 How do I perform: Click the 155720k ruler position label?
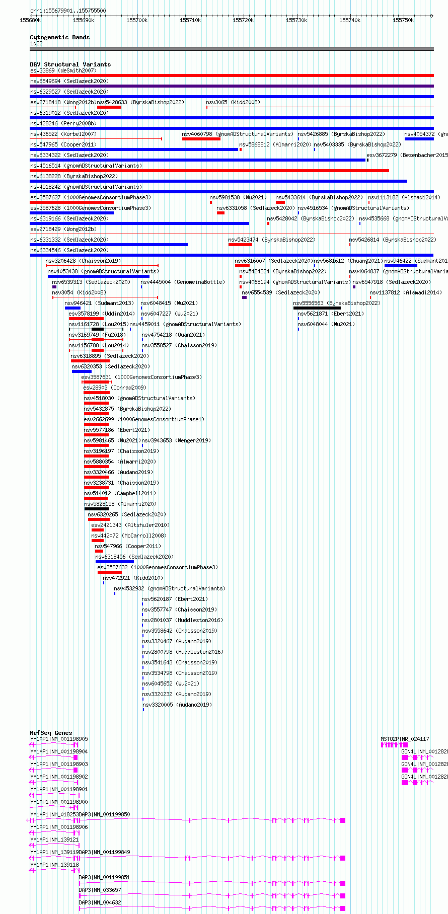[243, 20]
